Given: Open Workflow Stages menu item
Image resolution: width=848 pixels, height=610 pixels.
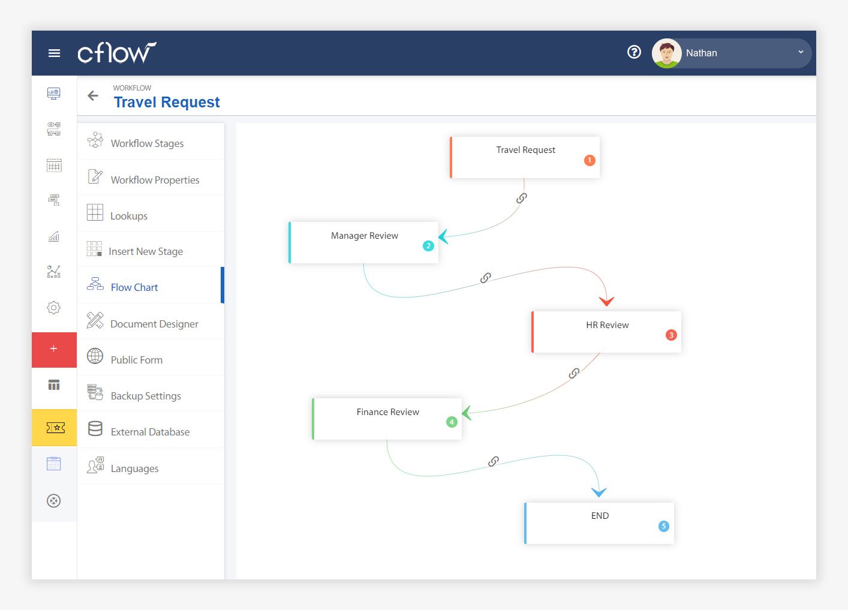Looking at the screenshot, I should 147,143.
